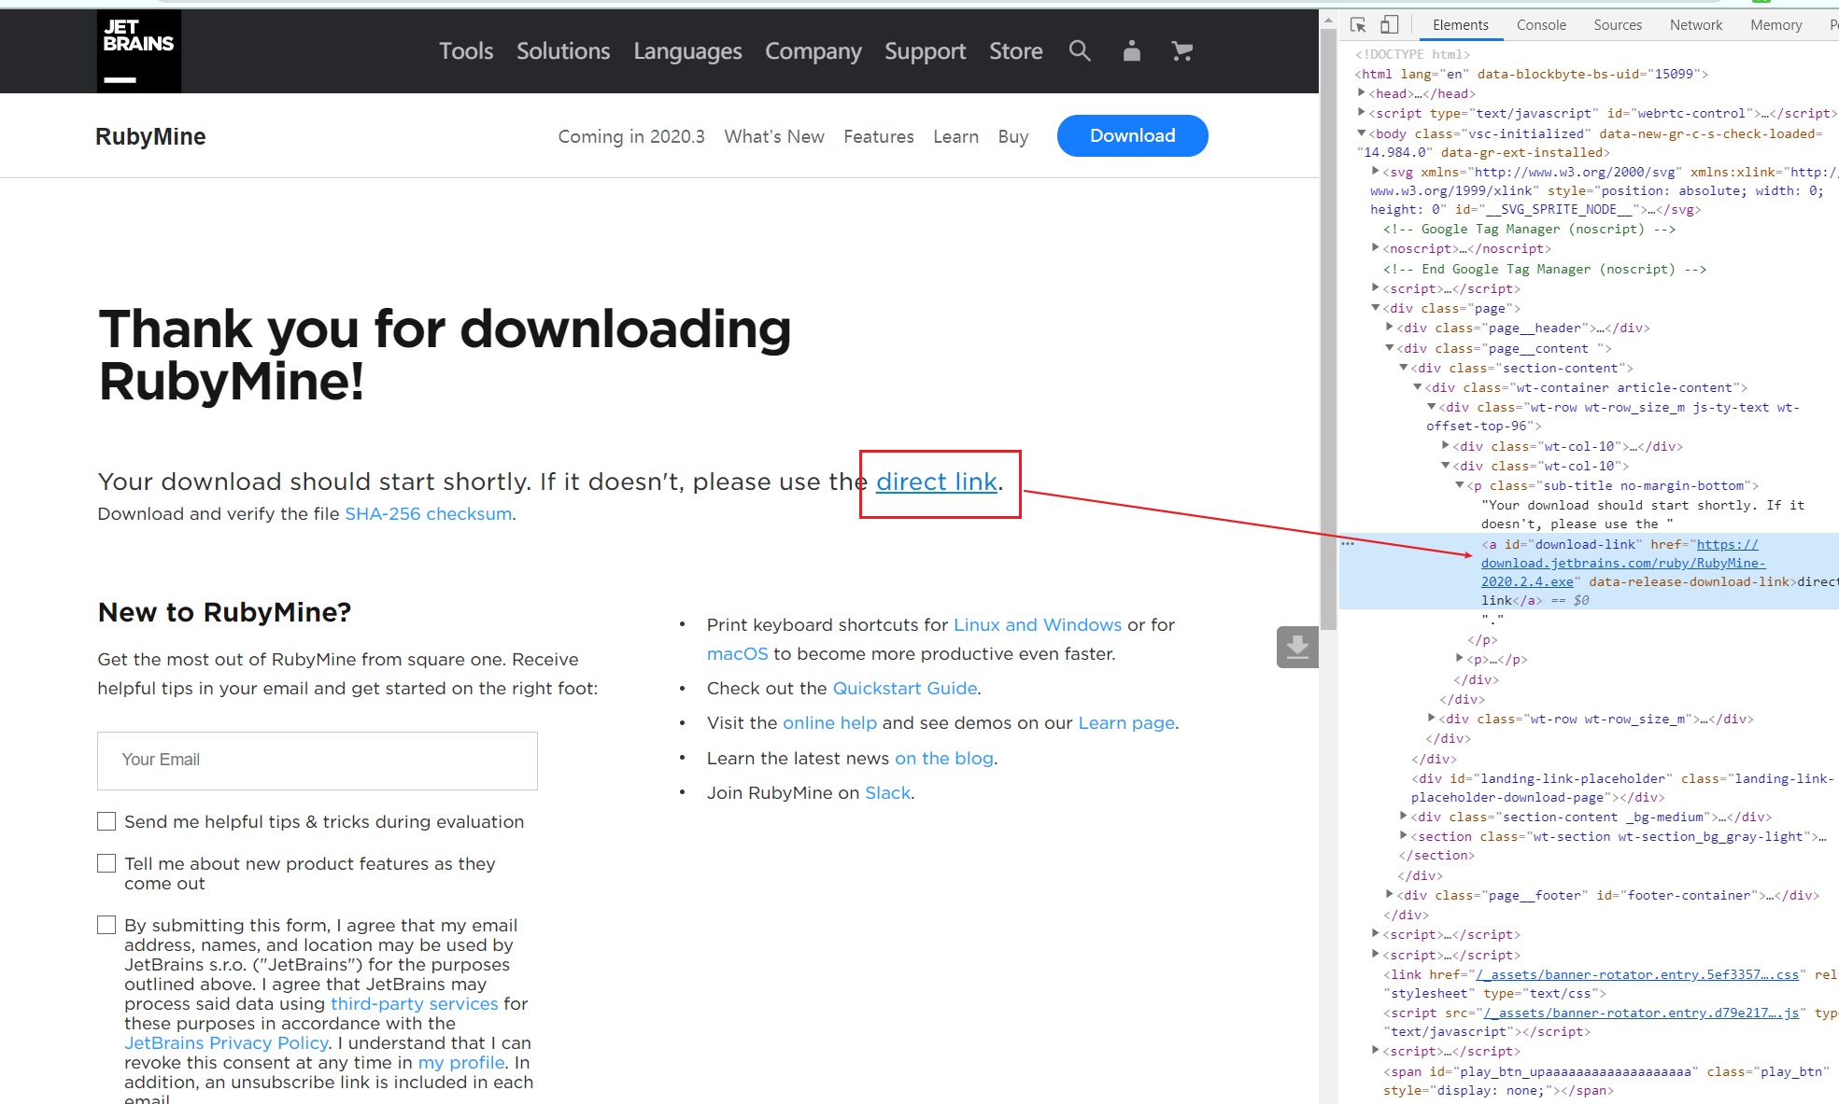The image size is (1839, 1104).
Task: Click the gray floating download arrow icon
Action: (1297, 647)
